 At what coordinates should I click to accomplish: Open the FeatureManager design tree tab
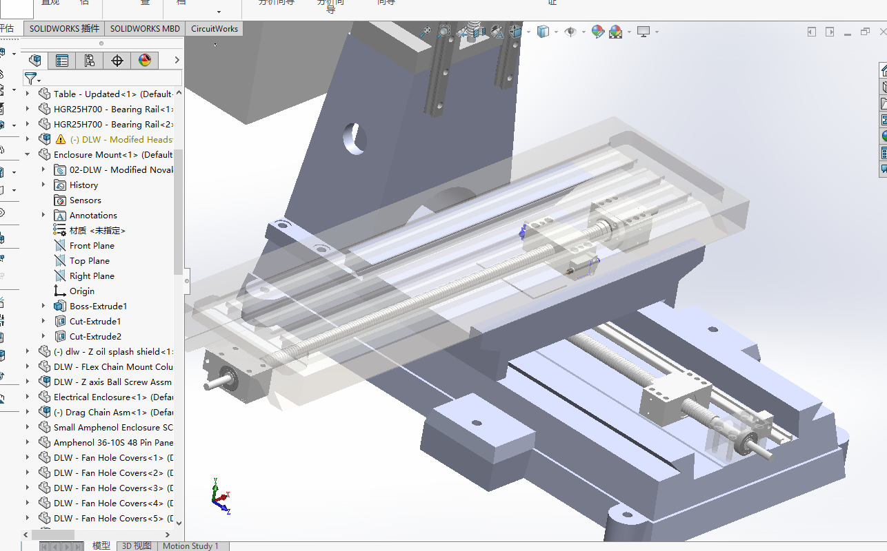(x=35, y=61)
